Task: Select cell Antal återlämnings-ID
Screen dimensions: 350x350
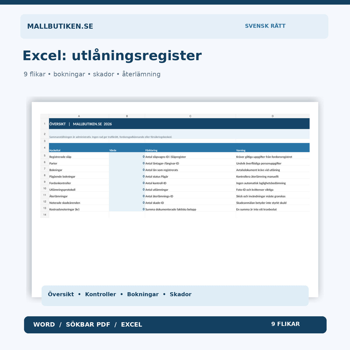Action: tap(190, 195)
